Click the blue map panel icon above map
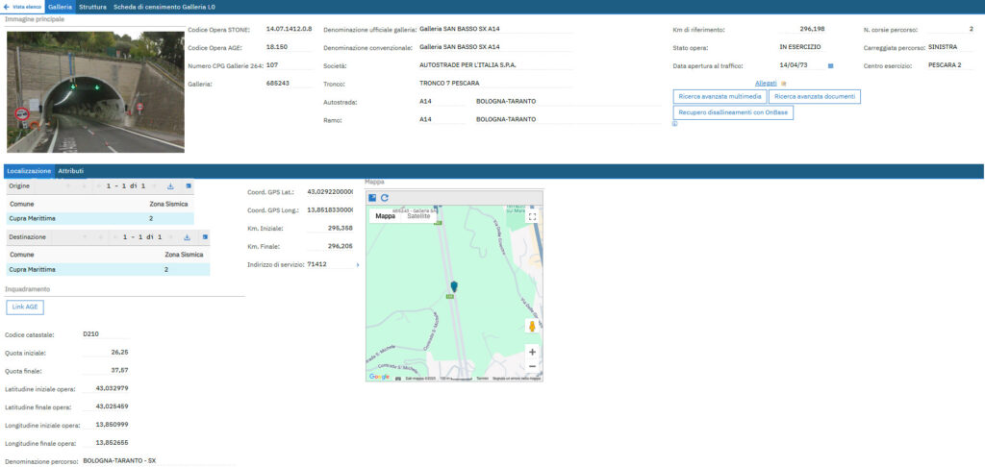Screen dimensions: 985x467 tap(372, 197)
